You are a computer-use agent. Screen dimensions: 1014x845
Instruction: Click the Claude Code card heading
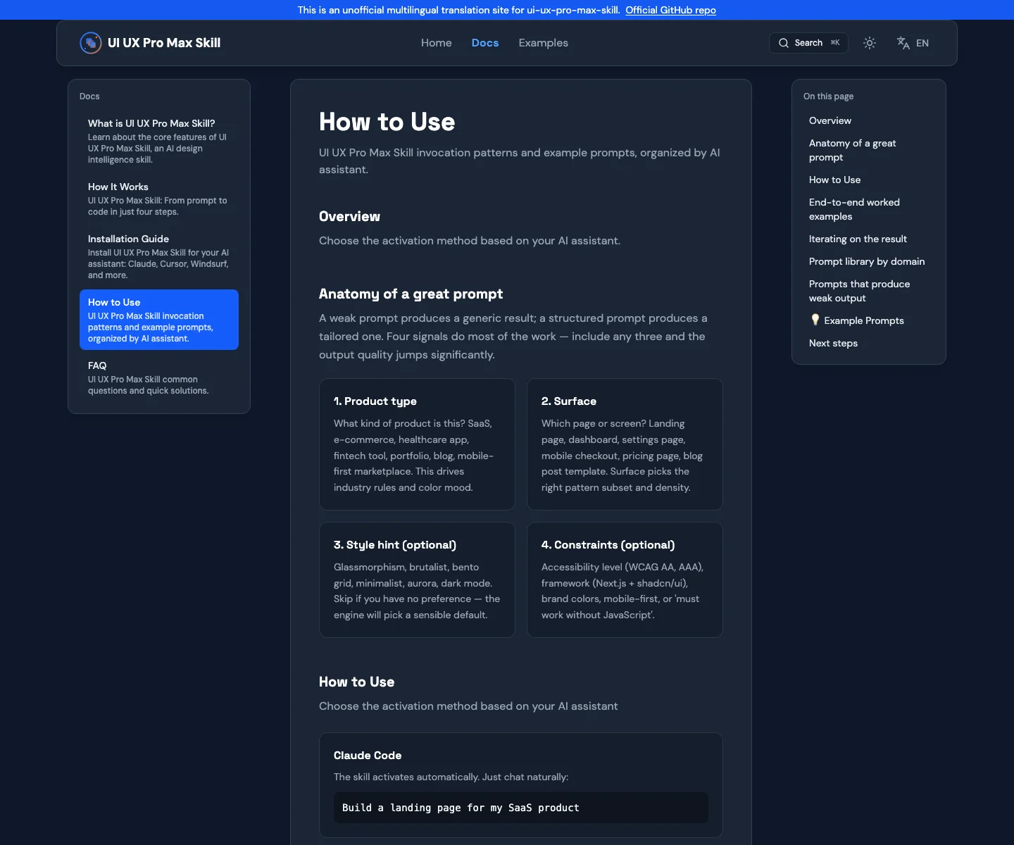pos(368,755)
